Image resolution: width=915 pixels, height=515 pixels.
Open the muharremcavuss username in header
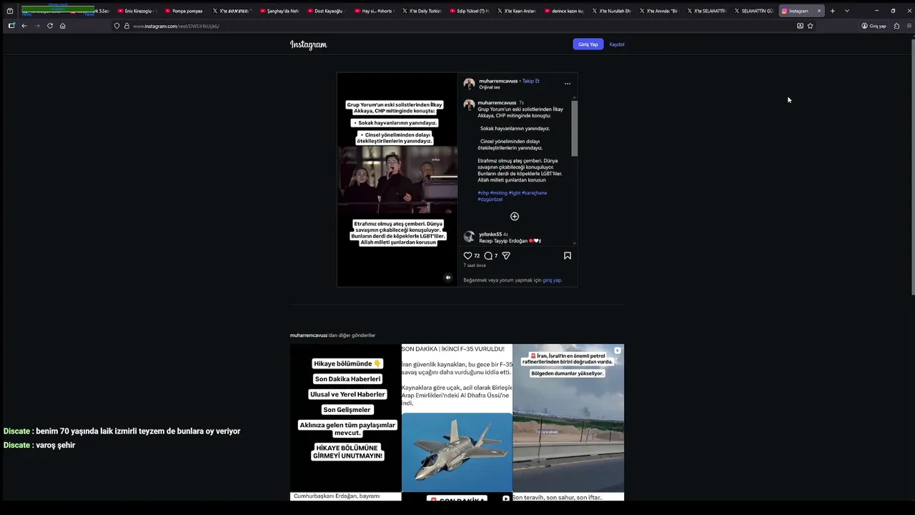(498, 81)
